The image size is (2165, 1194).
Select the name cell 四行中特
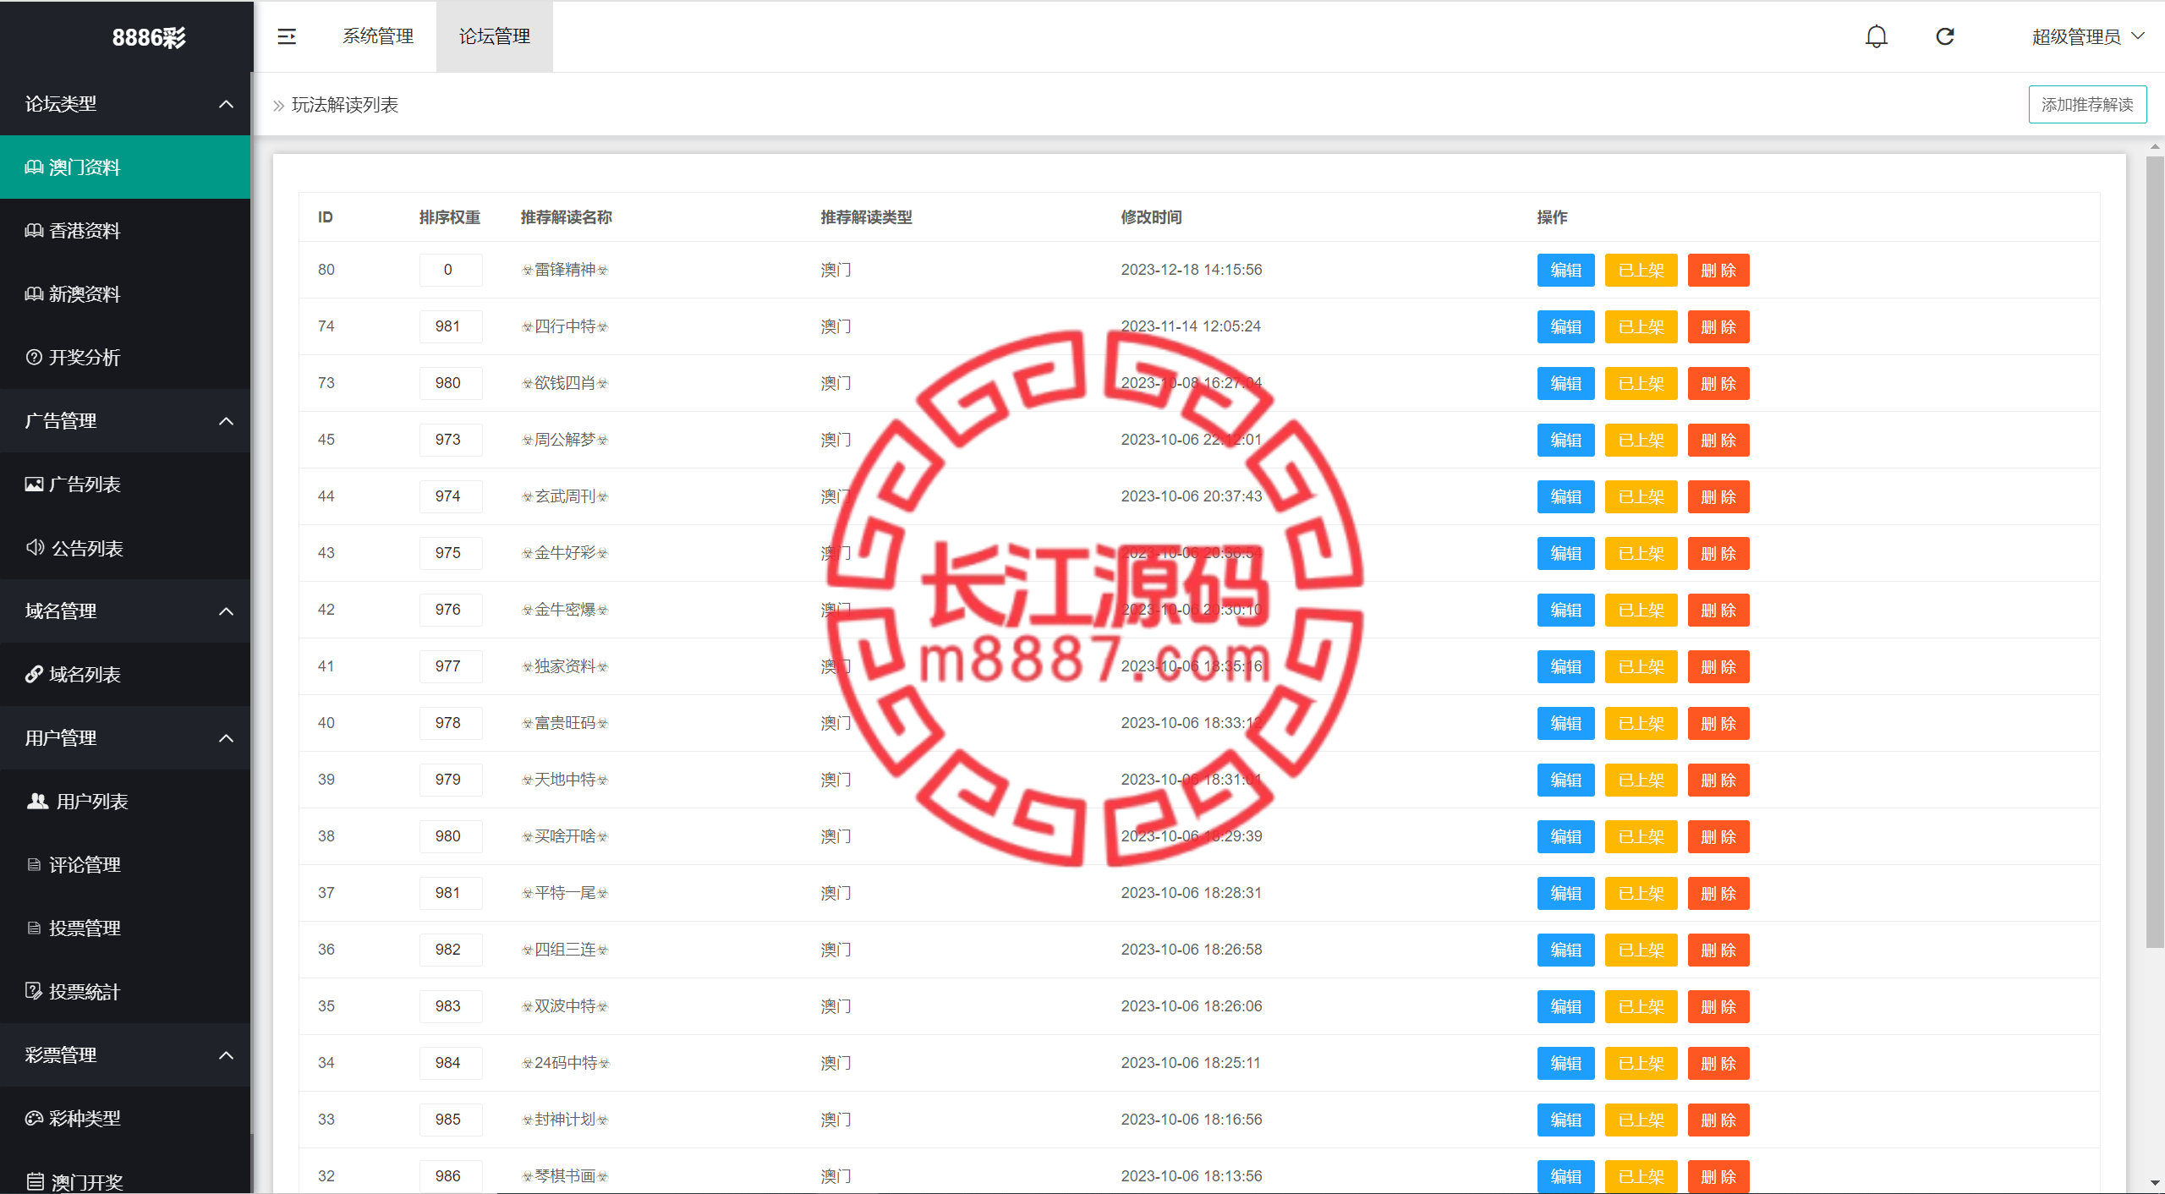click(x=565, y=326)
